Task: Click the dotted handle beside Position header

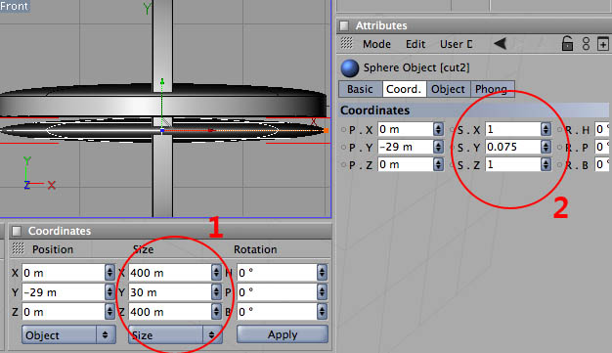Action: [x=18, y=248]
